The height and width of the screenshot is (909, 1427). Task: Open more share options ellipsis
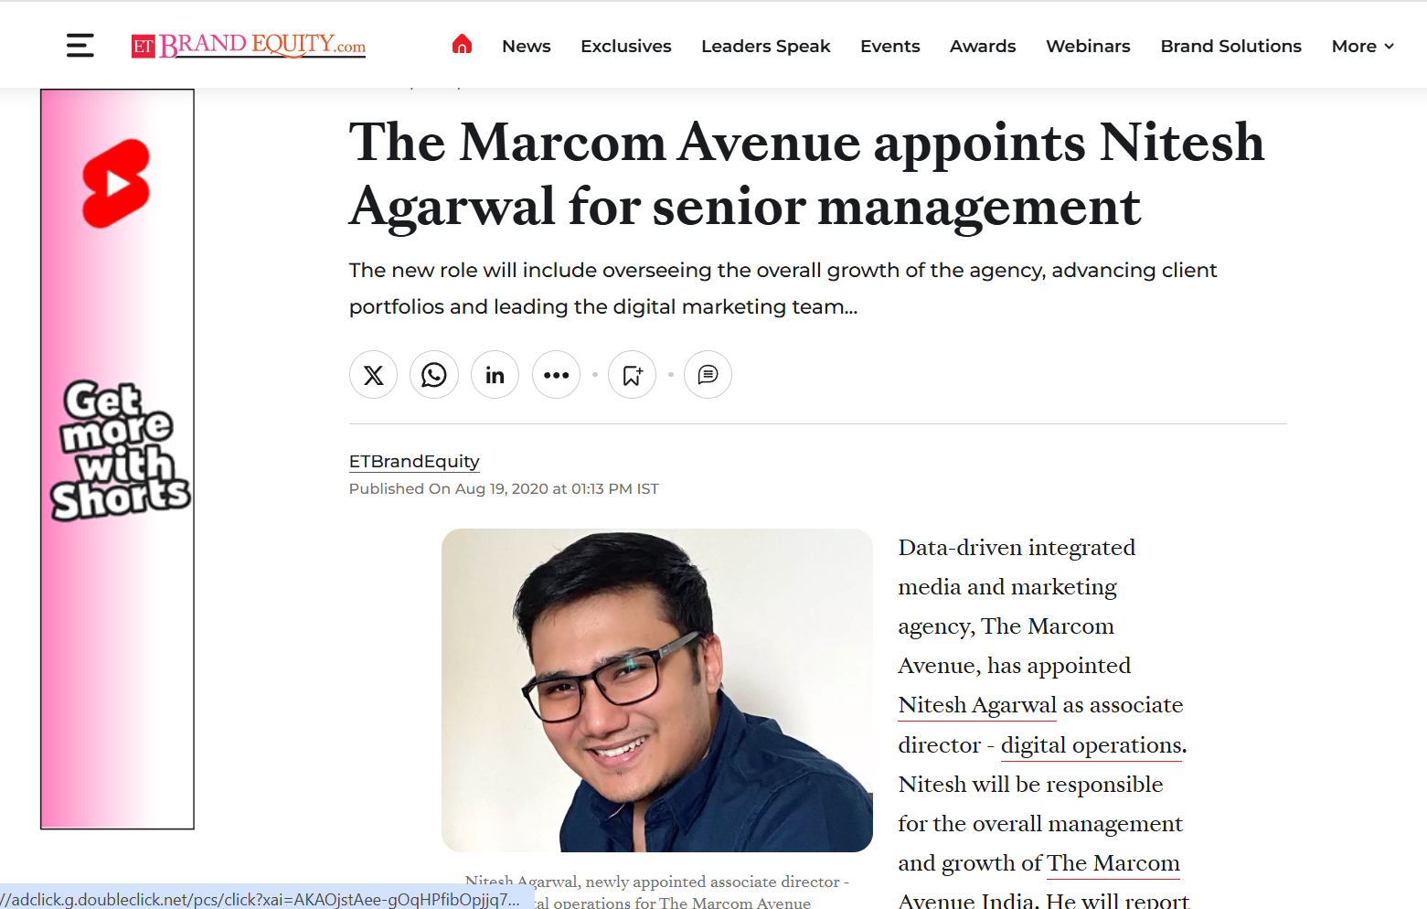[556, 375]
